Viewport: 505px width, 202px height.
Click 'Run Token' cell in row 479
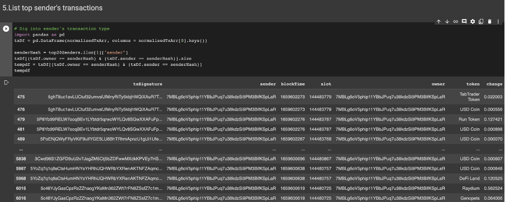(x=469, y=119)
